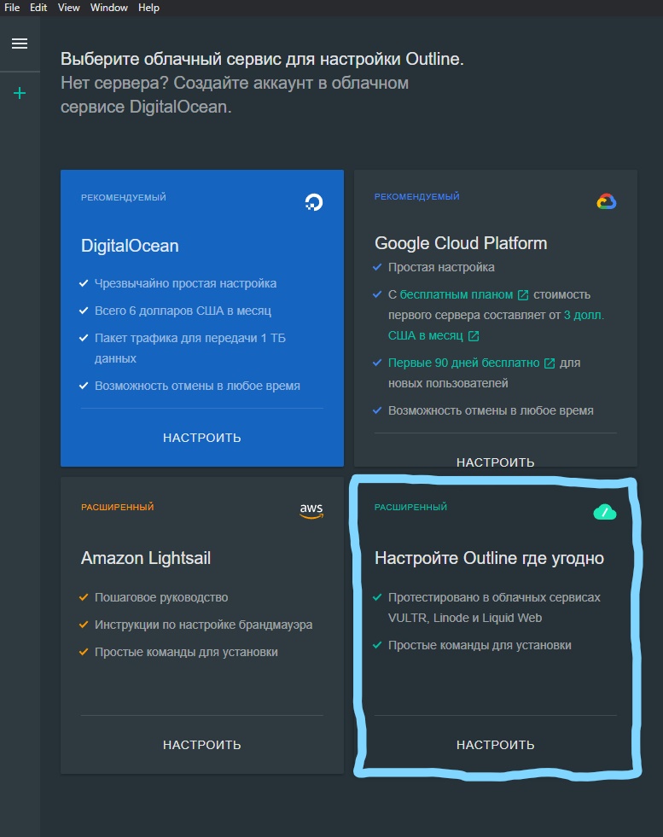Screen dimensions: 663x837
Task: Click РЕКОМЕНДУЕМЫЙ label on DigitalOcean card
Action: [124, 197]
